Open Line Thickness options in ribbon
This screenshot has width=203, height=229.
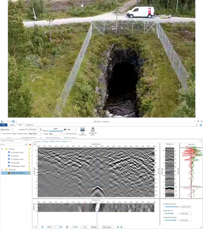point(82,131)
